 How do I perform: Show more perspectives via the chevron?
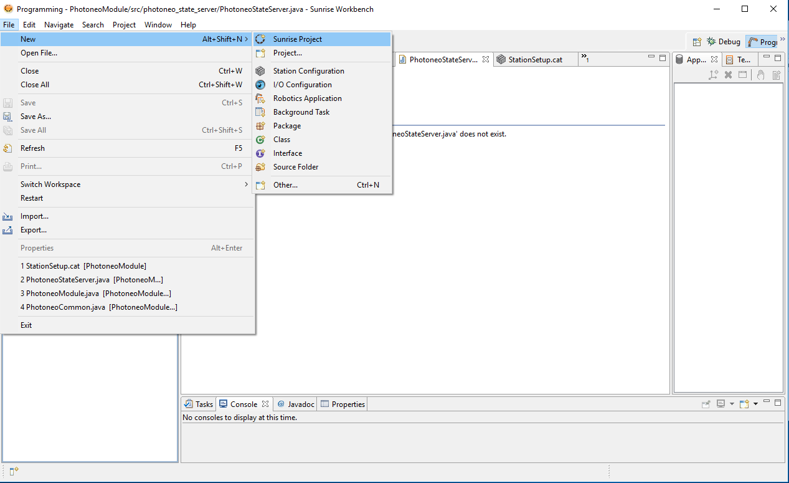[783, 39]
